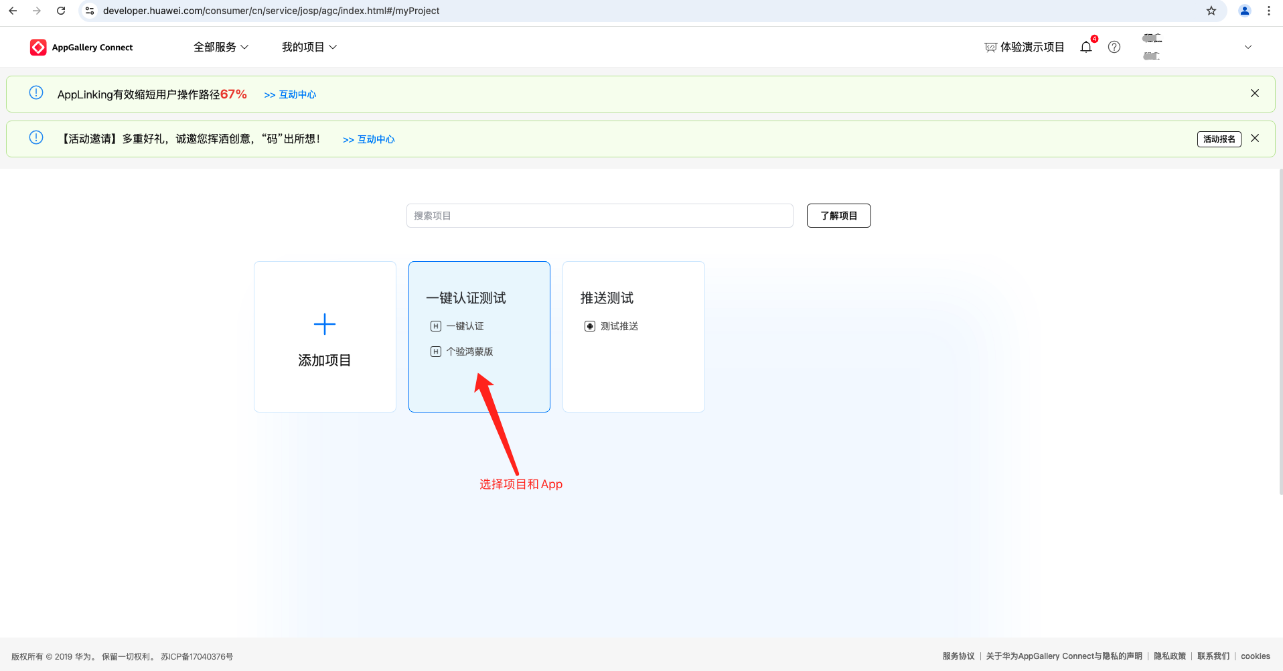
Task: Click the demo project icon beside 体验演示项目
Action: pos(990,47)
